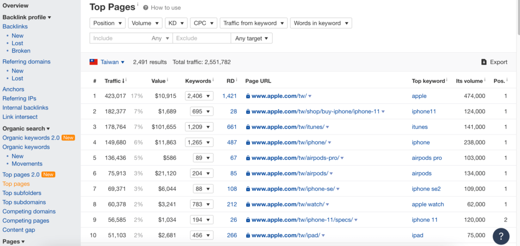Screen dimensions: 520x246
Task: Open the Any target dropdown
Action: click(x=252, y=39)
